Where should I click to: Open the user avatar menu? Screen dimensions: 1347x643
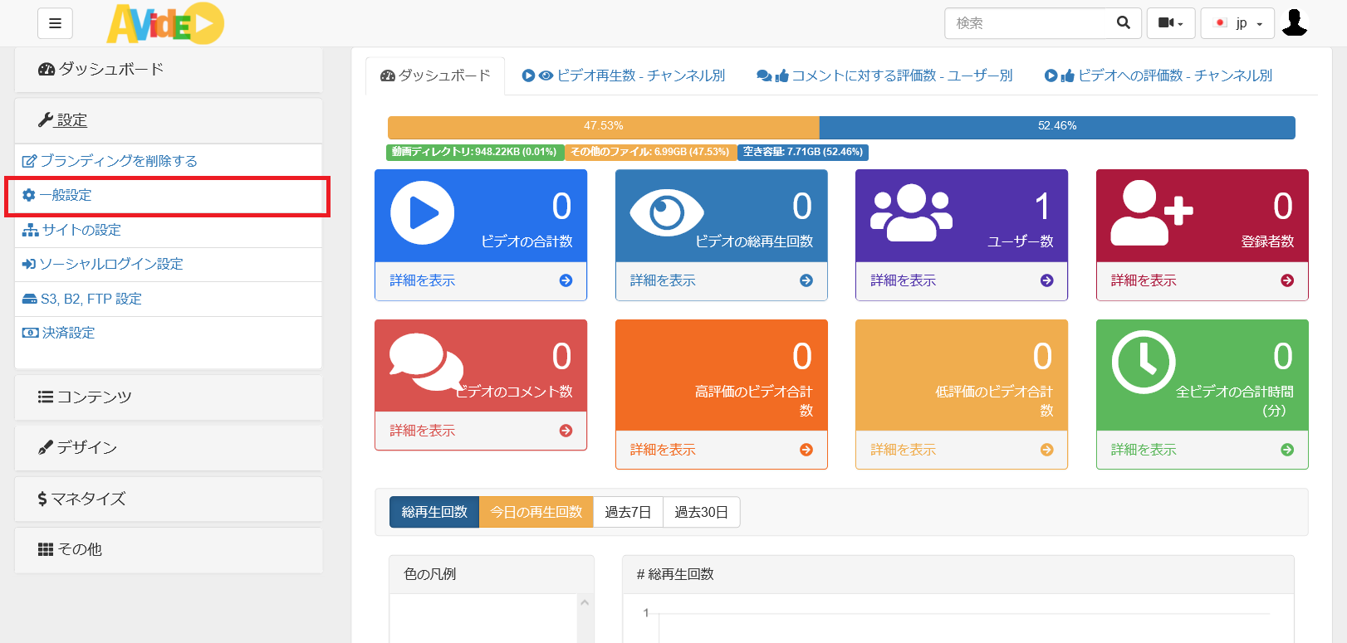(1295, 22)
